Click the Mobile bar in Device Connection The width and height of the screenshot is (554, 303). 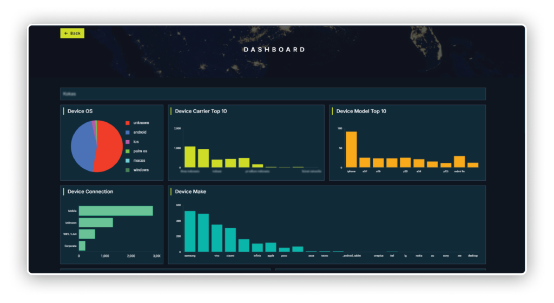coord(116,211)
